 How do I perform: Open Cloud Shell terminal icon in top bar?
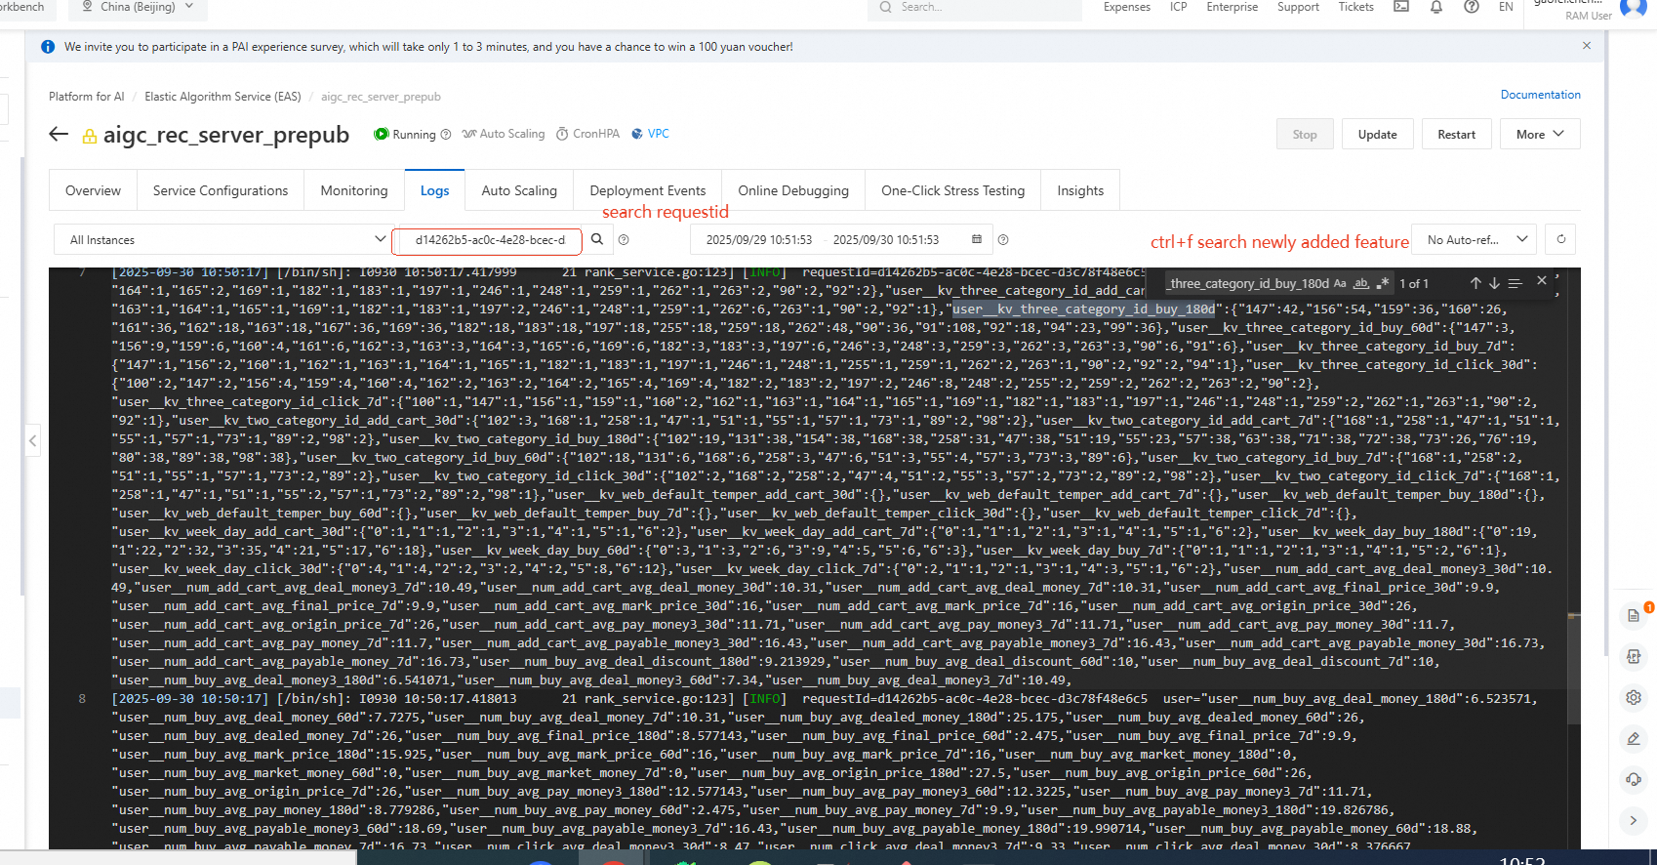pos(1401,7)
